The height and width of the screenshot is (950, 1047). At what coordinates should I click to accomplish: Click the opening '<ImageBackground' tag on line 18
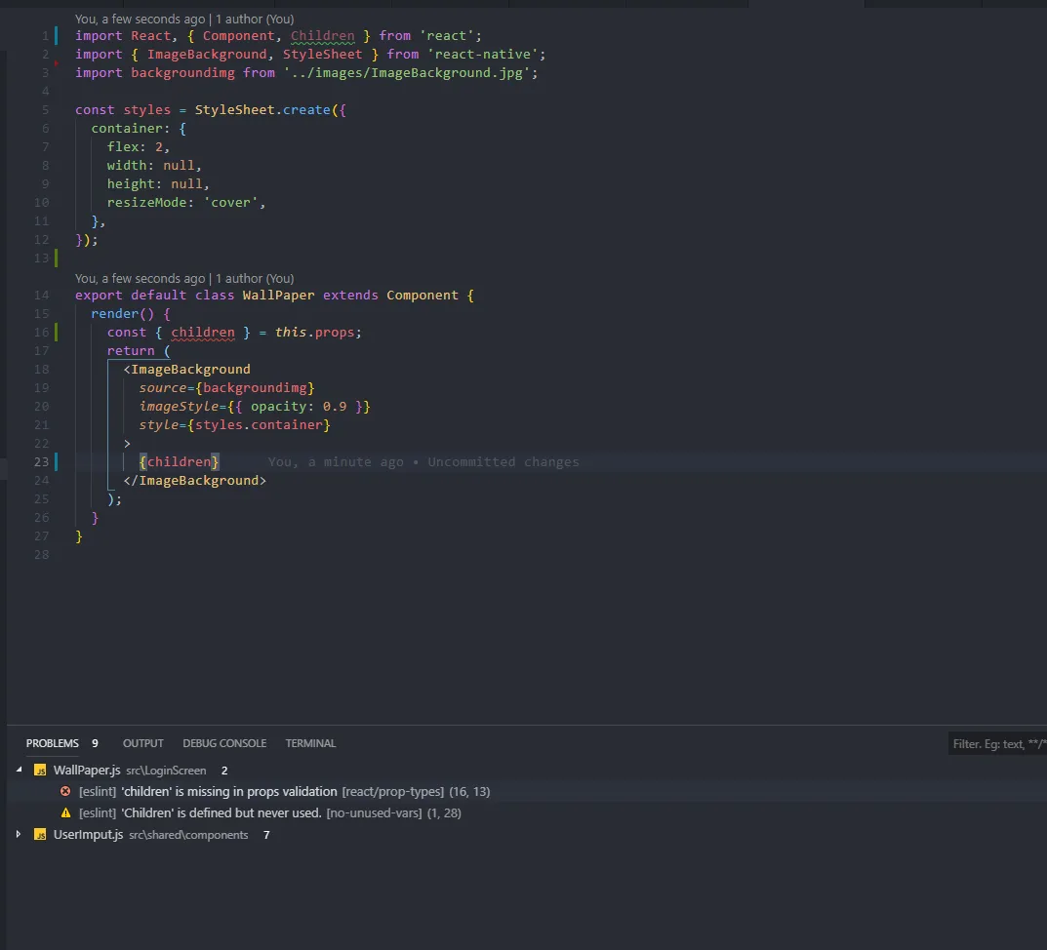point(187,370)
